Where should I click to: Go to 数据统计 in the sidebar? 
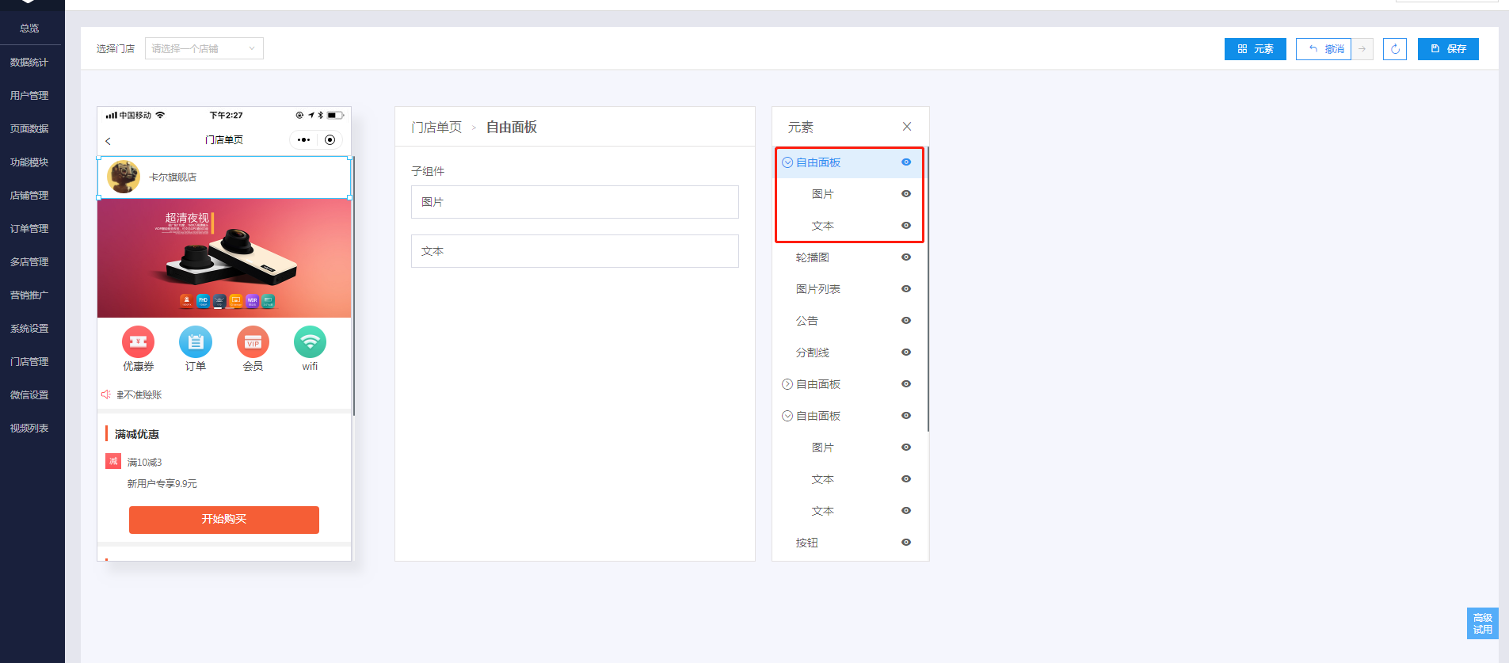point(29,63)
